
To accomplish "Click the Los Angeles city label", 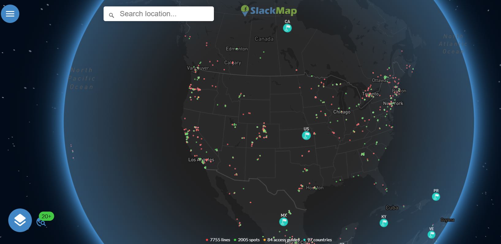I will tap(201, 160).
